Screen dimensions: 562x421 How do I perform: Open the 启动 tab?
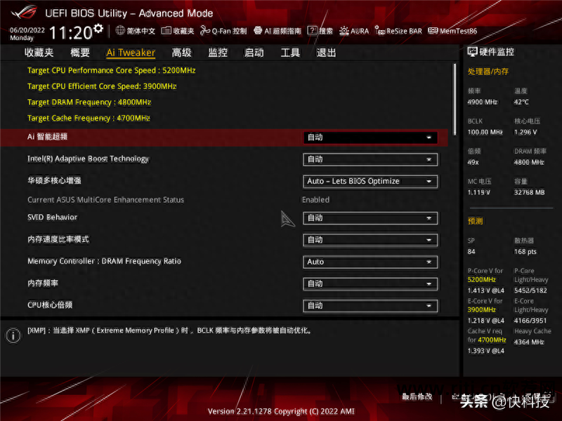point(254,53)
